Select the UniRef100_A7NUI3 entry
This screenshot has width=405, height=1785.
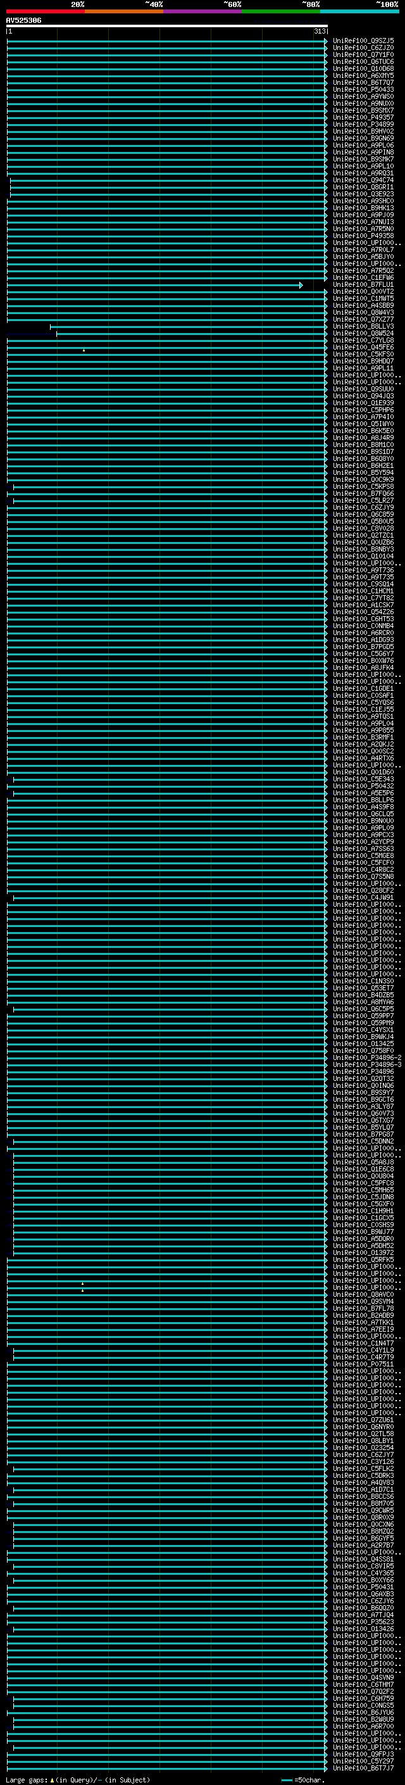pyautogui.click(x=363, y=222)
